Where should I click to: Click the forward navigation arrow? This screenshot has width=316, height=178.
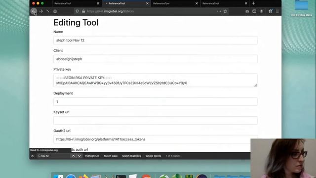click(41, 11)
